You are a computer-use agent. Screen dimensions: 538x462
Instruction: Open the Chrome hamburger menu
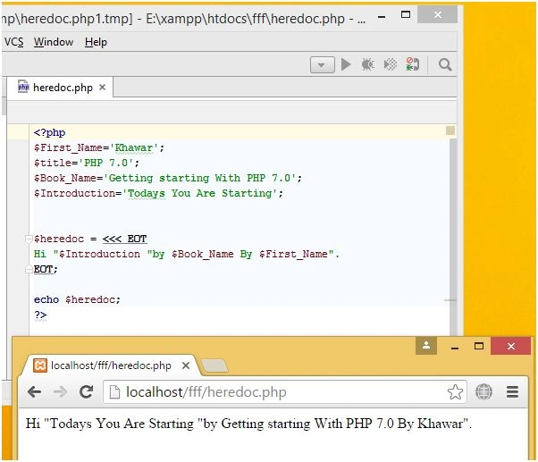pyautogui.click(x=512, y=391)
